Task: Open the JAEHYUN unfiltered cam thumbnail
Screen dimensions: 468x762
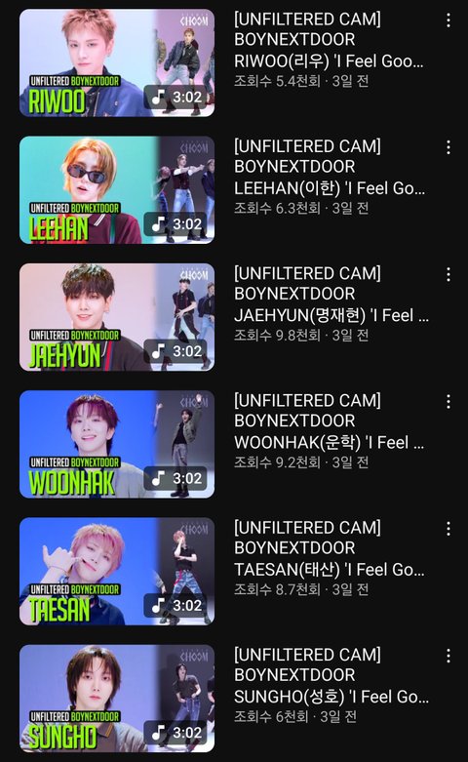Action: pos(117,317)
